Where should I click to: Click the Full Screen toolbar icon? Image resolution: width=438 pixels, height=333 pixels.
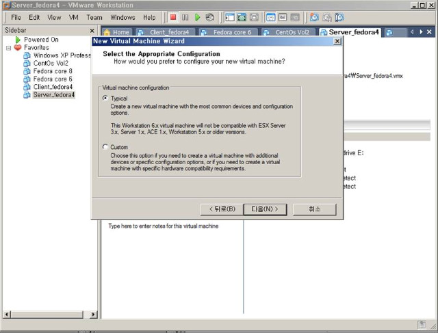point(242,17)
